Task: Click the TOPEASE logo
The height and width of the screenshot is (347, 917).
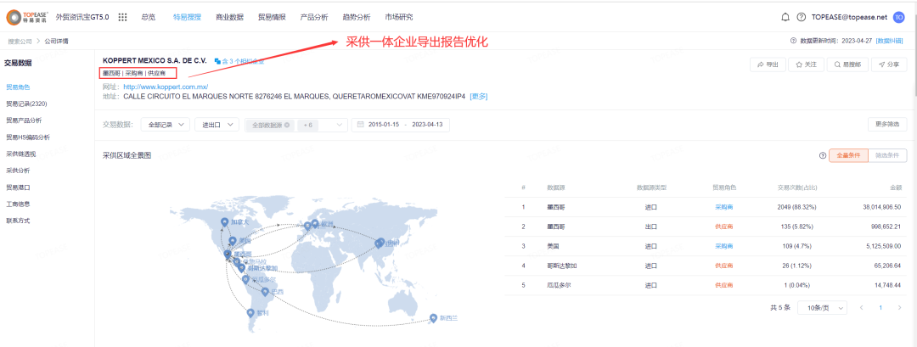Action: click(x=27, y=18)
